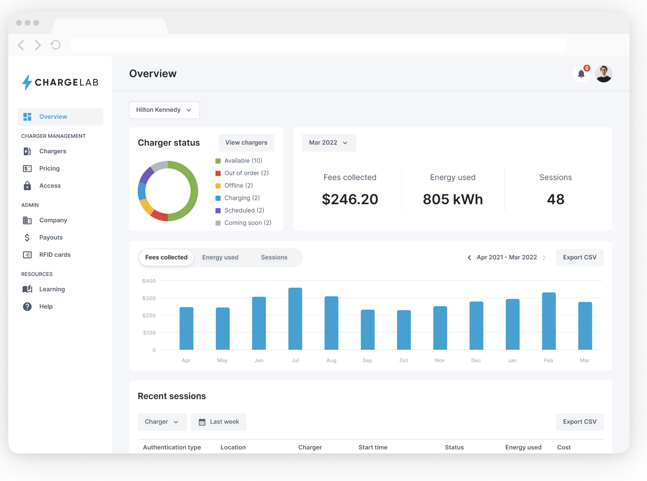Click the Start time column header
The image size is (647, 481).
[x=373, y=447]
